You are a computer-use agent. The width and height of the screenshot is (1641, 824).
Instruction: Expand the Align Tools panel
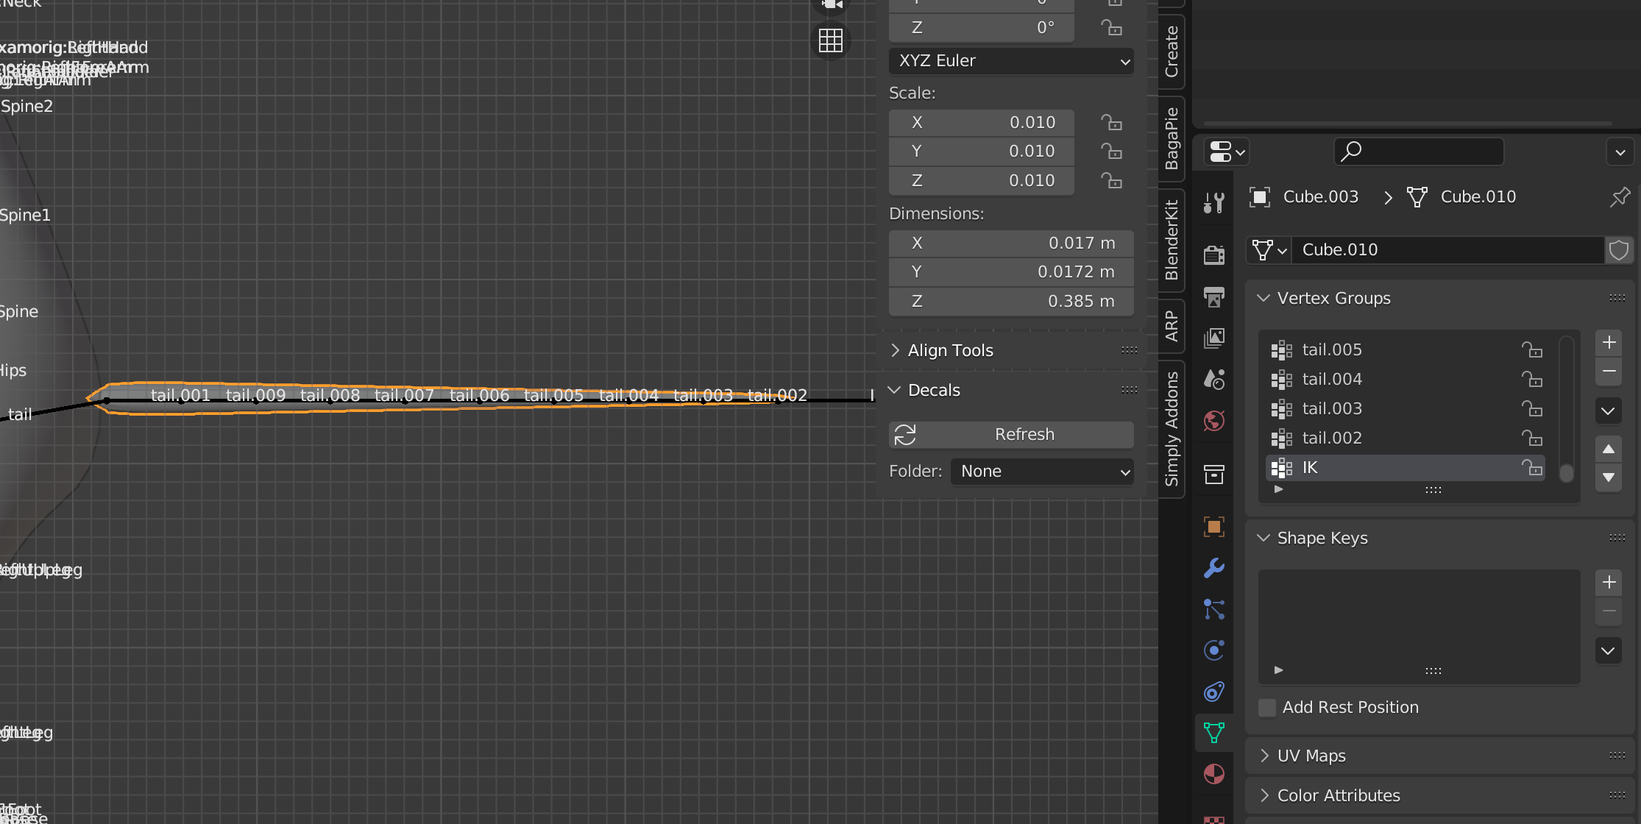950,350
